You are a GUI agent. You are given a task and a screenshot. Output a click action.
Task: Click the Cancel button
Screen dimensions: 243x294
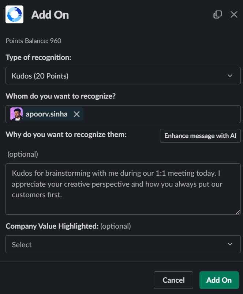(173, 280)
